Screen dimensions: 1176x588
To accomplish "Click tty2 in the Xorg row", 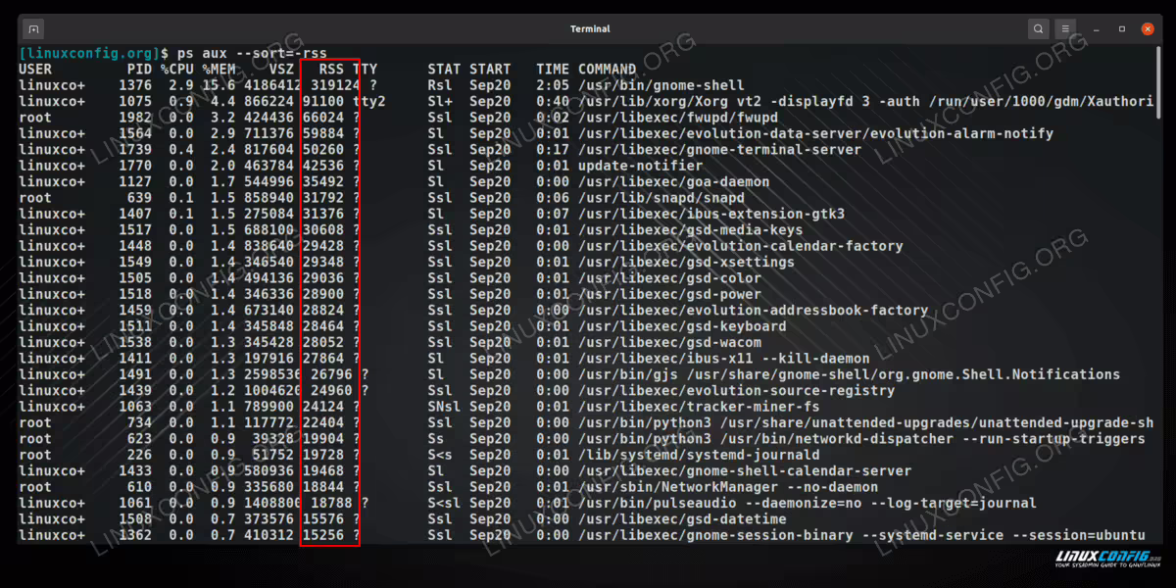I will [x=369, y=101].
